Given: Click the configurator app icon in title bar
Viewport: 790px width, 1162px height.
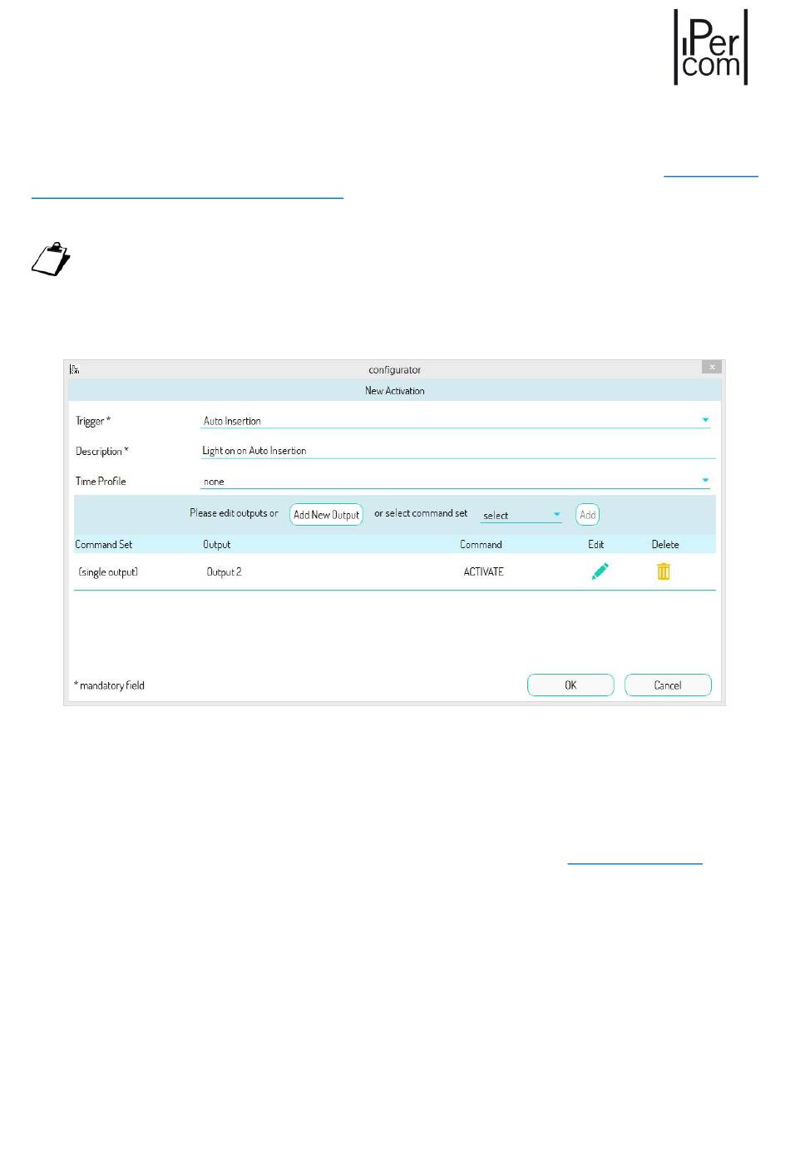Looking at the screenshot, I should click(75, 369).
